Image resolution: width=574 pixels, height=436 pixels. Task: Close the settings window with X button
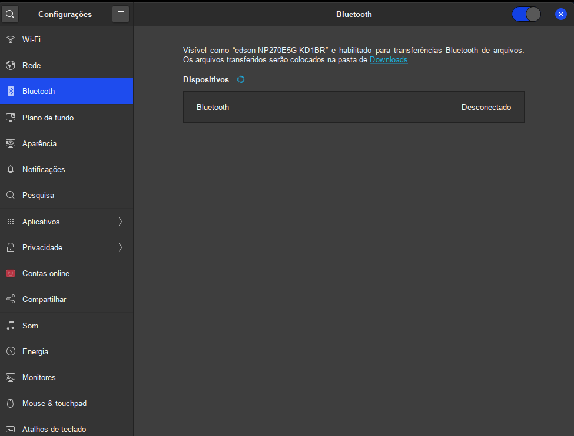pos(560,14)
